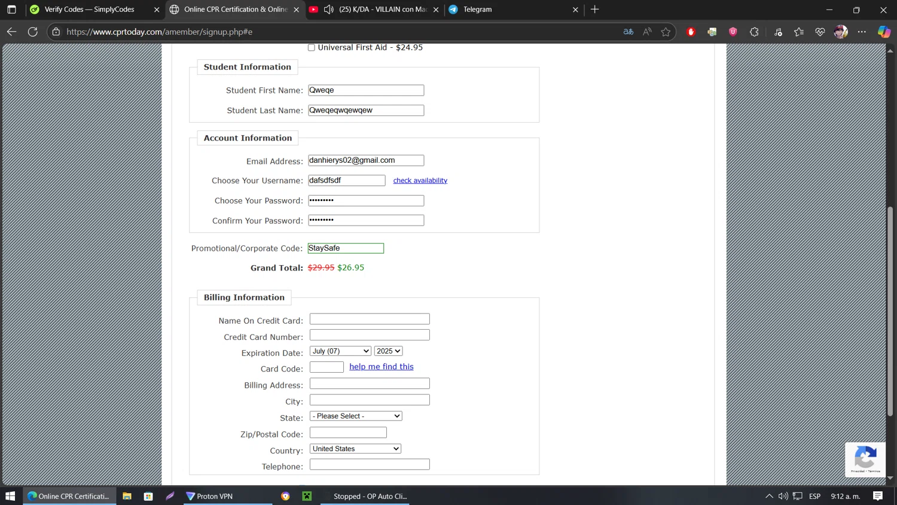Add this page to favorites star
The width and height of the screenshot is (897, 505).
pos(666,32)
